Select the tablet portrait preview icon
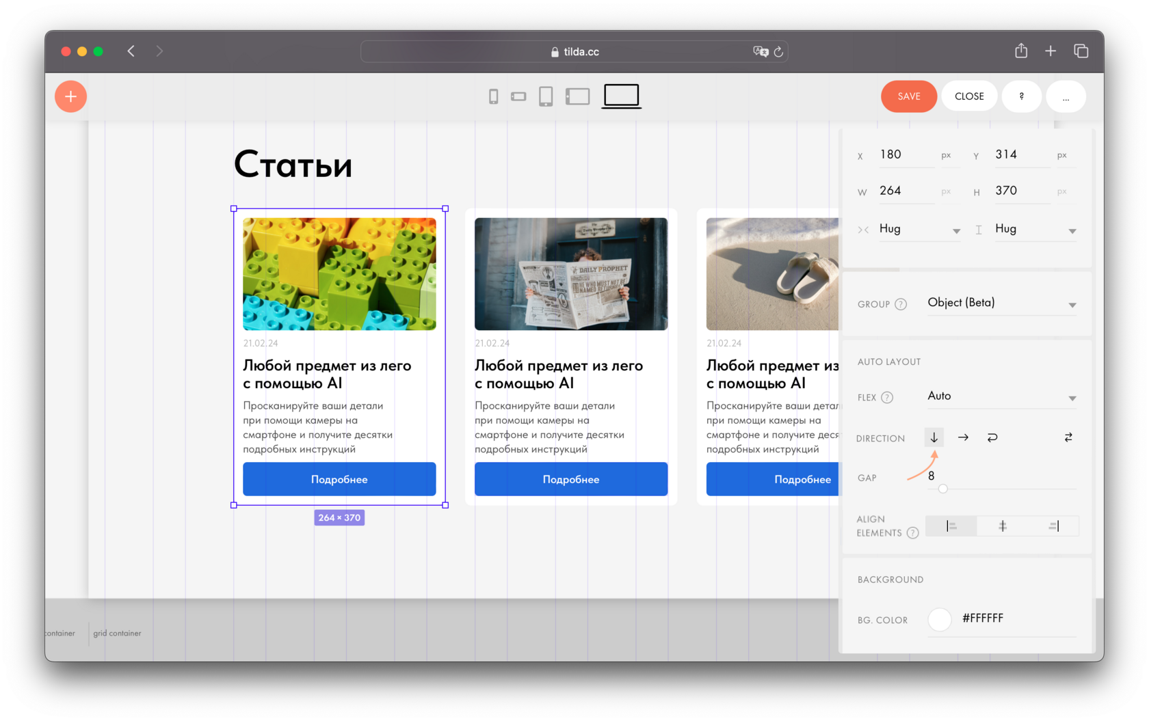Screen dimensions: 1149x721 point(546,96)
